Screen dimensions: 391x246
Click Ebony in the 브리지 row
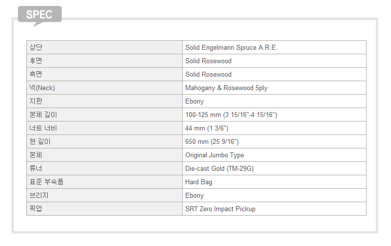[x=194, y=196]
